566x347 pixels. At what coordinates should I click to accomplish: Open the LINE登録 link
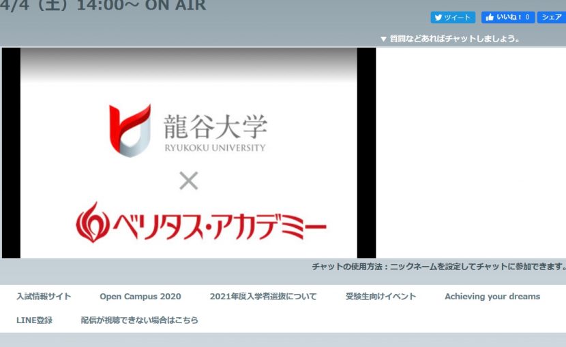pyautogui.click(x=34, y=320)
